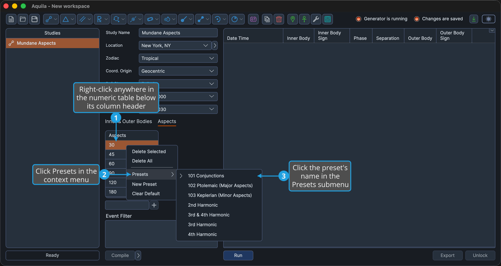Add aspect with the plus button
The image size is (501, 266).
click(154, 205)
